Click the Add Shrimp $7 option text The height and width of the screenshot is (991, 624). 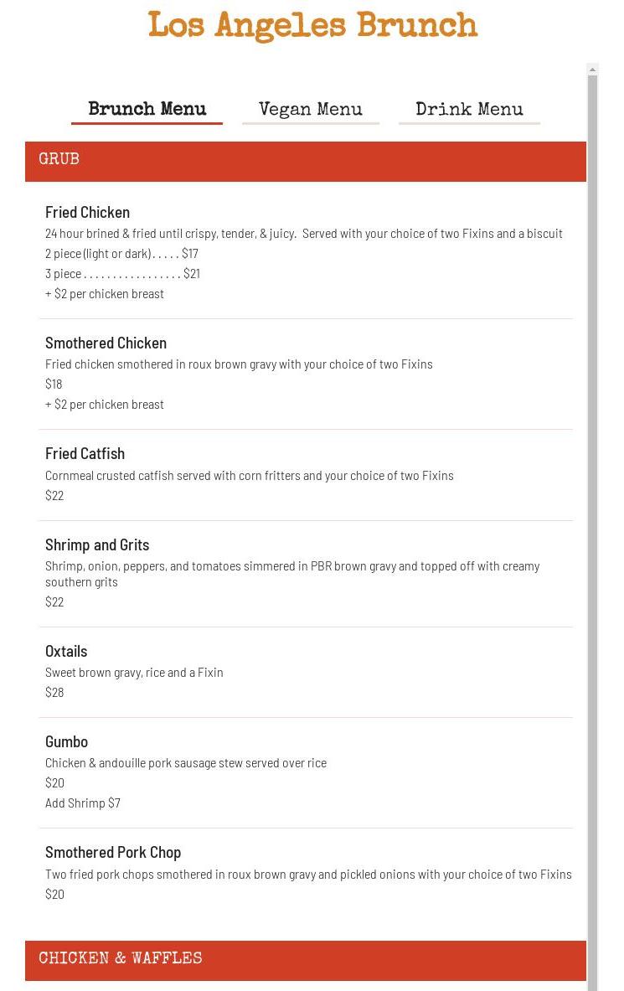tap(83, 803)
